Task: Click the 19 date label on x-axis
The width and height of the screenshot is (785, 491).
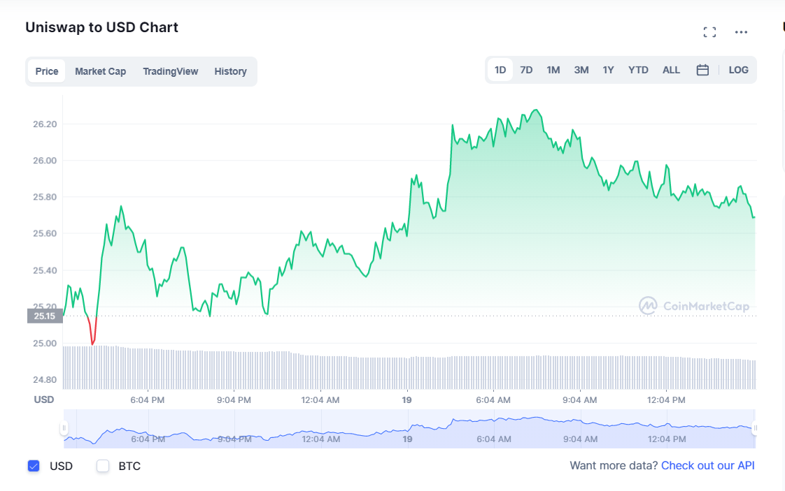Action: click(406, 400)
